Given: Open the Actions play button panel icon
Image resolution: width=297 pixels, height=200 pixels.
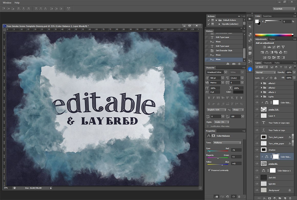Looking at the screenshot, I should (250, 19).
